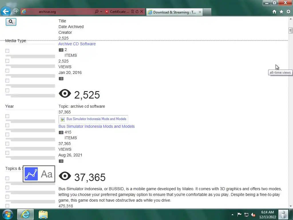Click the 'Jan 20, 2016' date text
The height and width of the screenshot is (220, 293).
coord(70,72)
